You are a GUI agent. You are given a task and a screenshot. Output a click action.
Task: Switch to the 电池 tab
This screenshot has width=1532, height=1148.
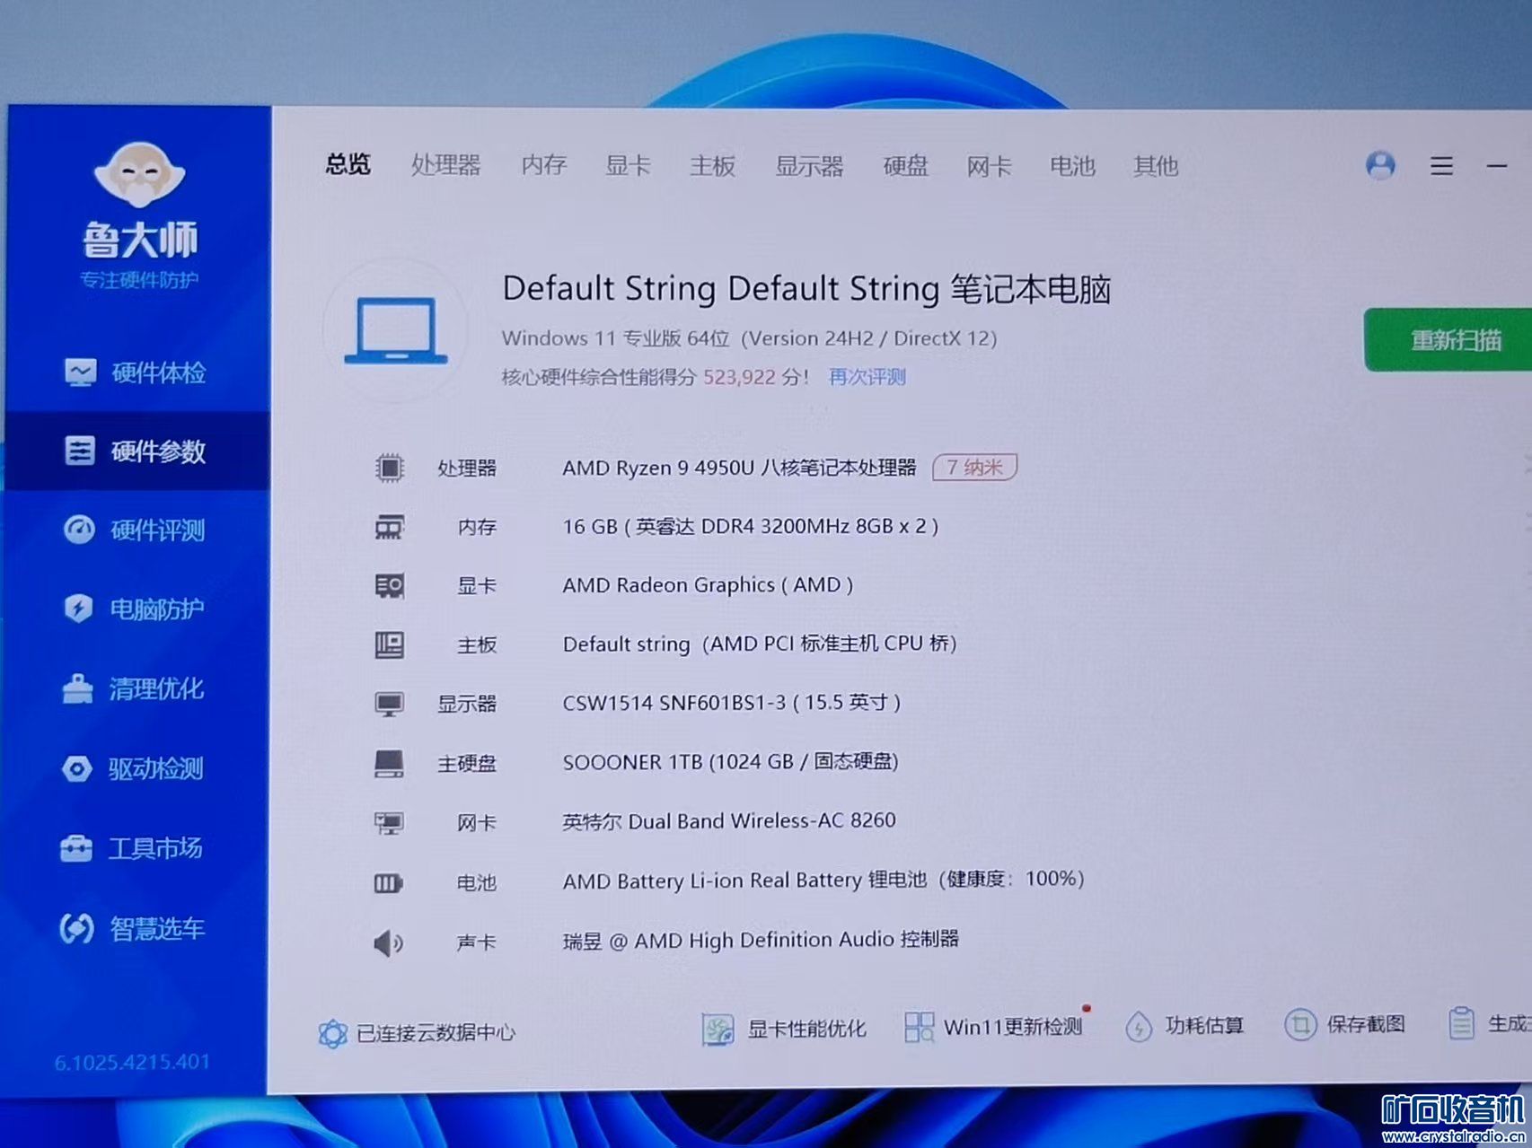tap(1072, 166)
